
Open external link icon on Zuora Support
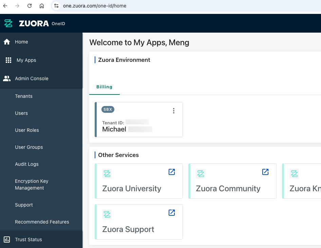coord(172,213)
